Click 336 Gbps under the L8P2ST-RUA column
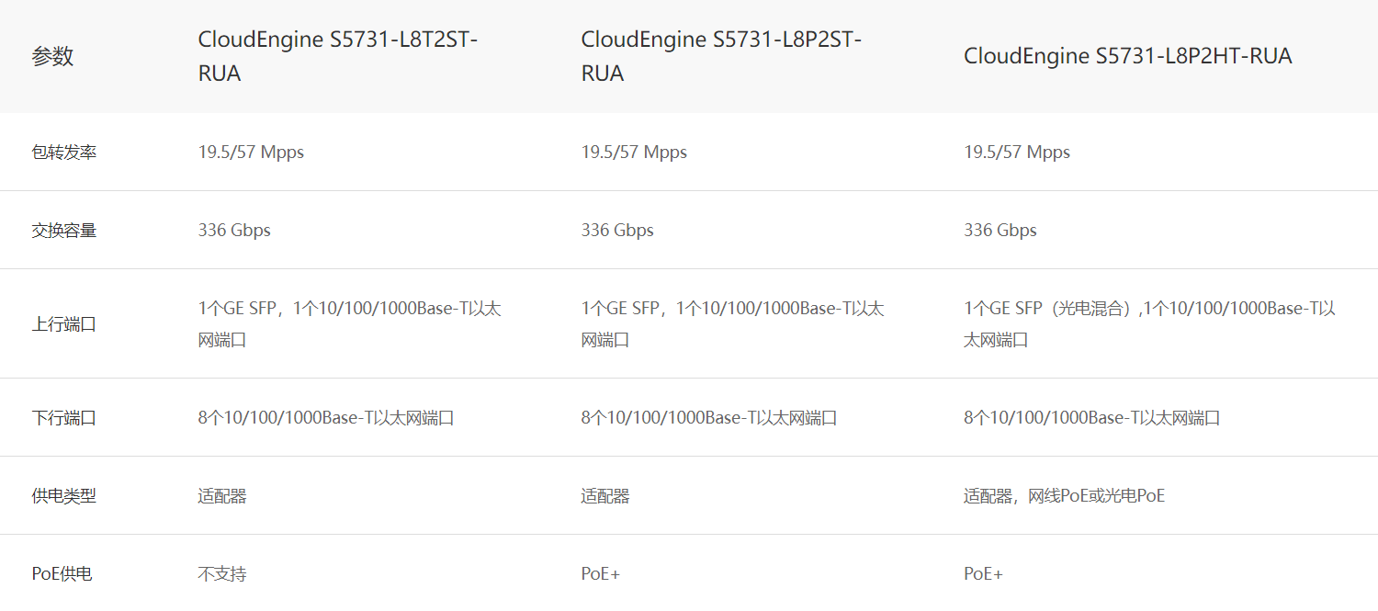Viewport: 1378px width, 611px height. 617,231
